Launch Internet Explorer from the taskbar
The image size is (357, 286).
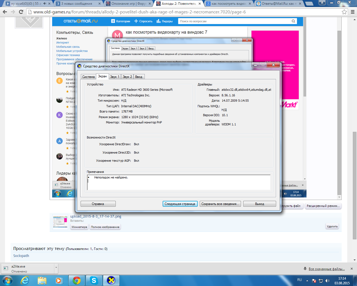tap(25, 280)
